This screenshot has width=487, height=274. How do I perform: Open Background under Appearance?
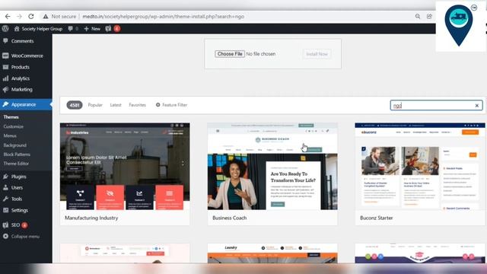point(15,145)
